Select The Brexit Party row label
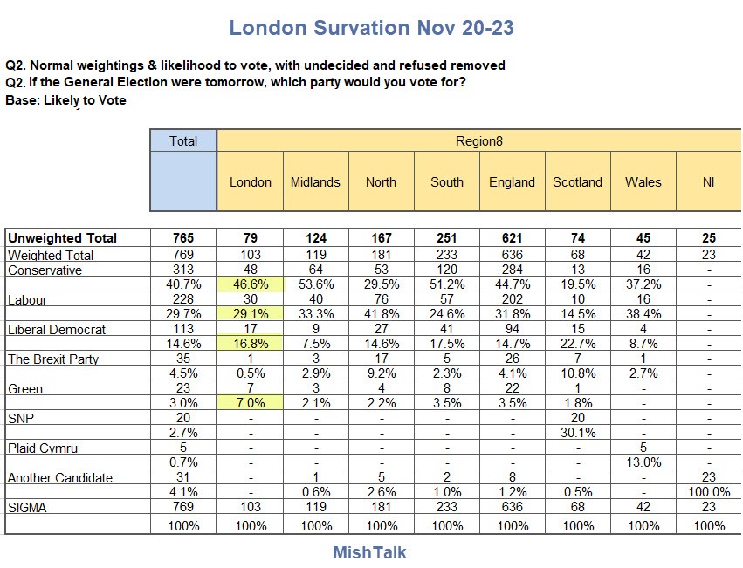The image size is (743, 568). click(x=53, y=359)
